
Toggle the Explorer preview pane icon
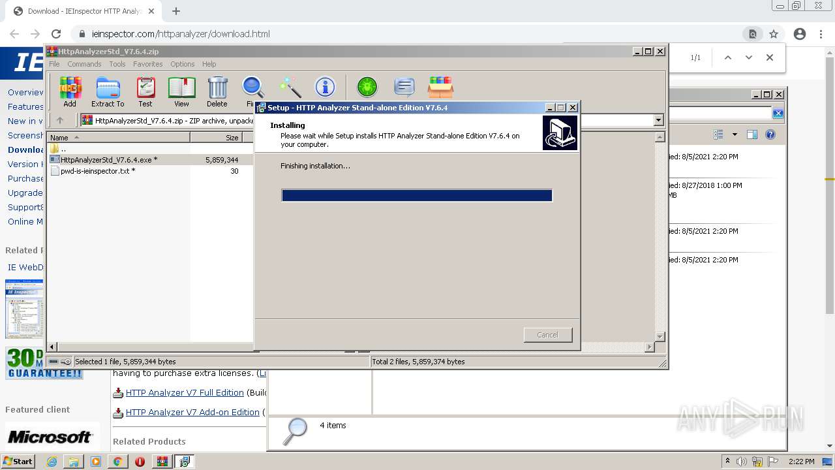[x=751, y=134]
